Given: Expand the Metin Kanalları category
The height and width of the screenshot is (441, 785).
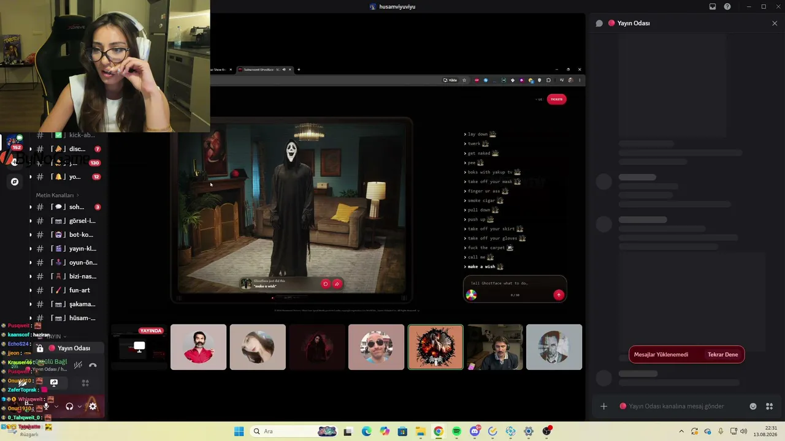Looking at the screenshot, I should (x=57, y=195).
